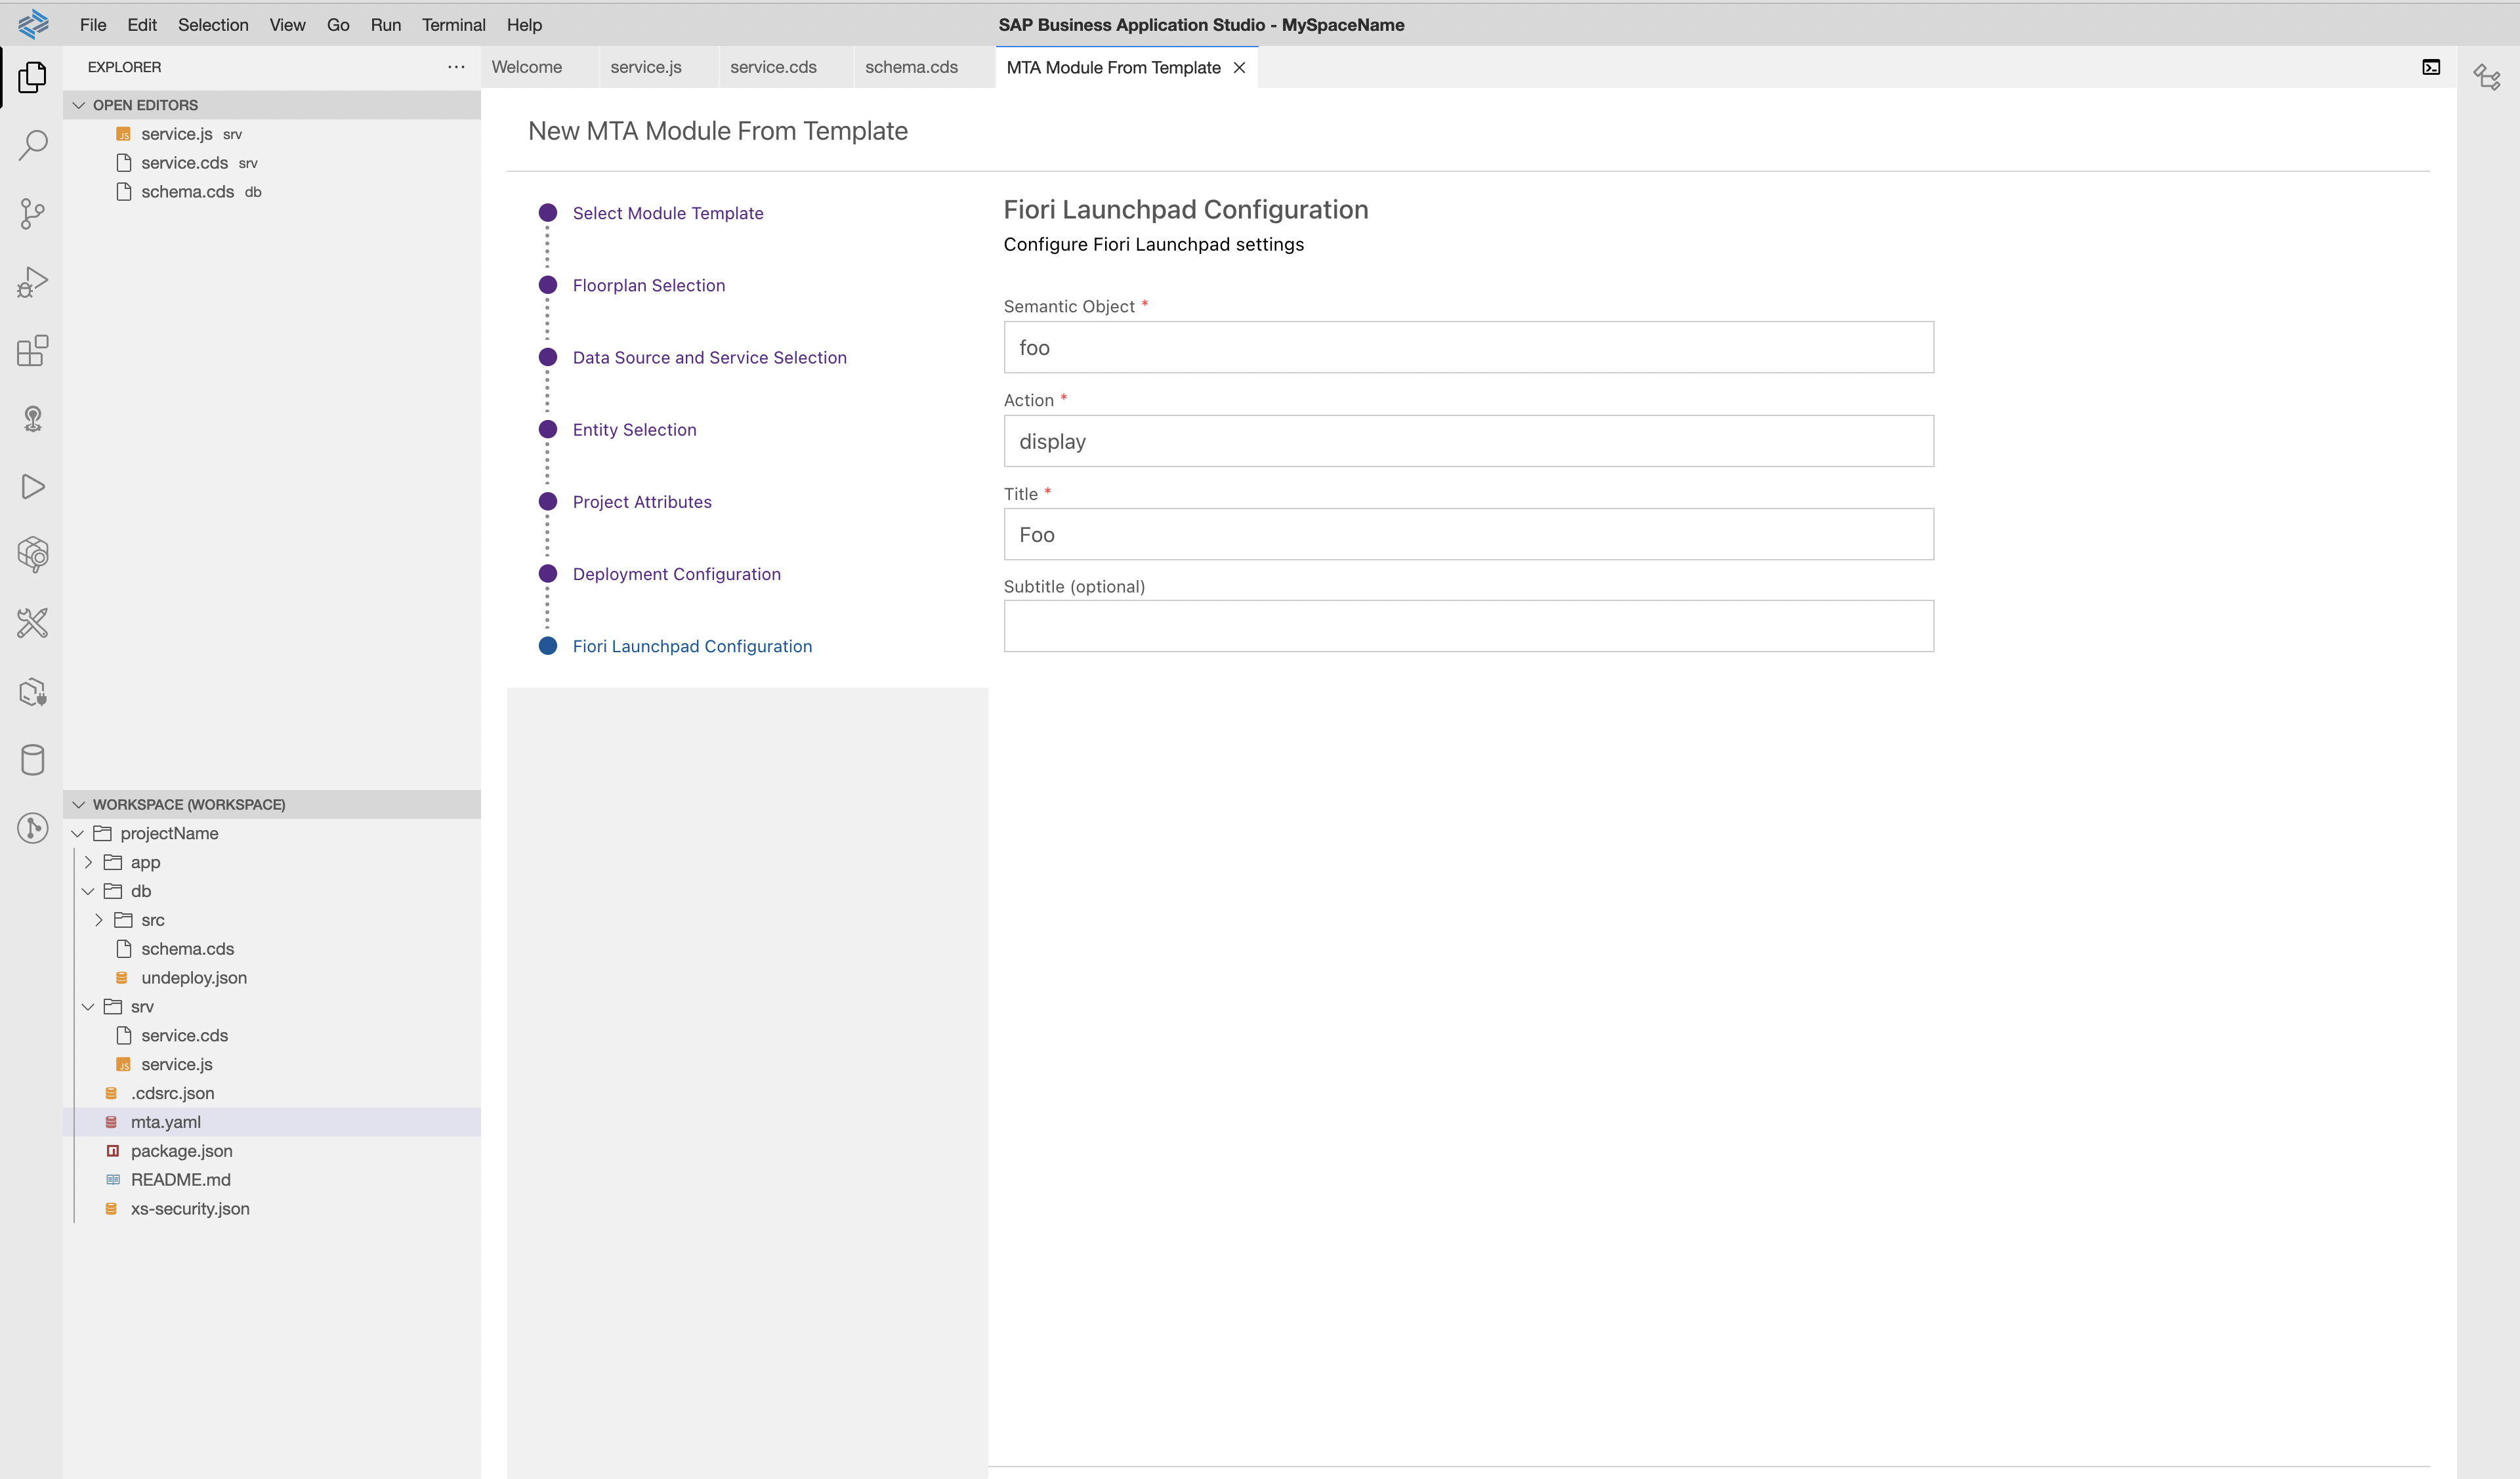
Task: Open the Cloud Foundry targets icon
Action: 32,418
